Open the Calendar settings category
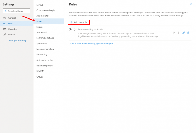 coord(12,29)
